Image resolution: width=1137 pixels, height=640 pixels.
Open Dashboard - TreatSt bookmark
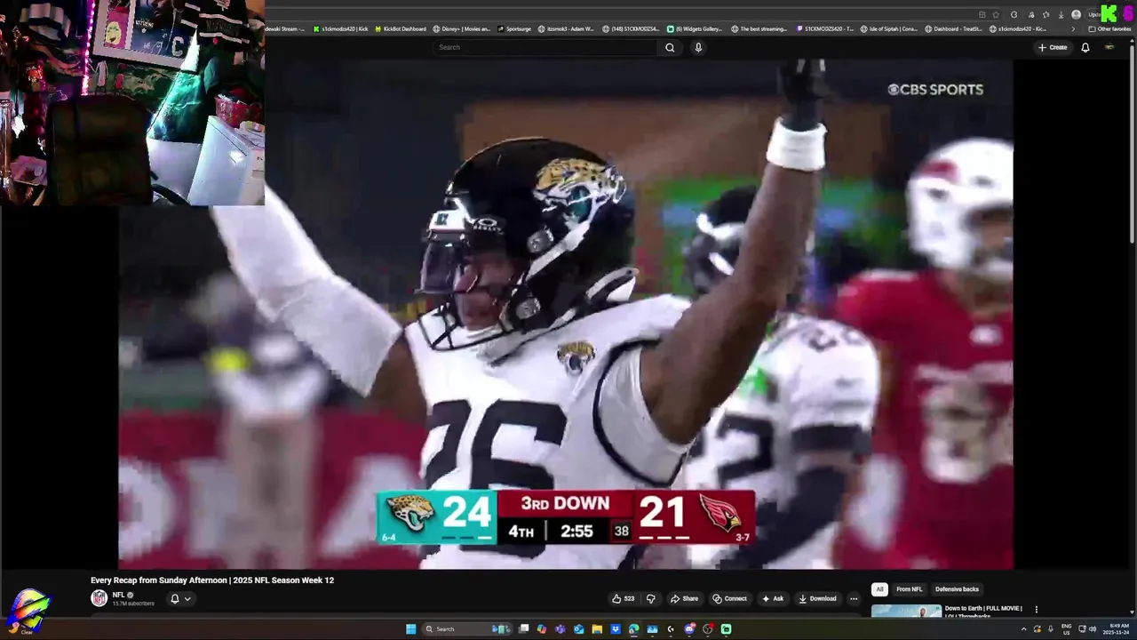click(955, 28)
